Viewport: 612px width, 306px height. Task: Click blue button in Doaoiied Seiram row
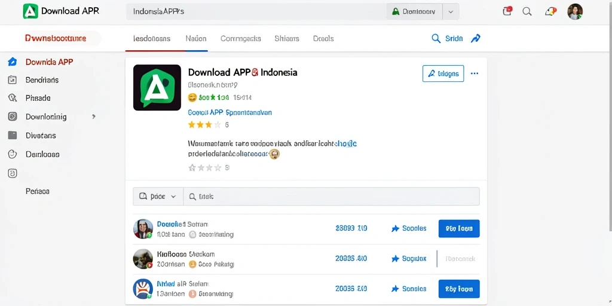click(x=459, y=229)
